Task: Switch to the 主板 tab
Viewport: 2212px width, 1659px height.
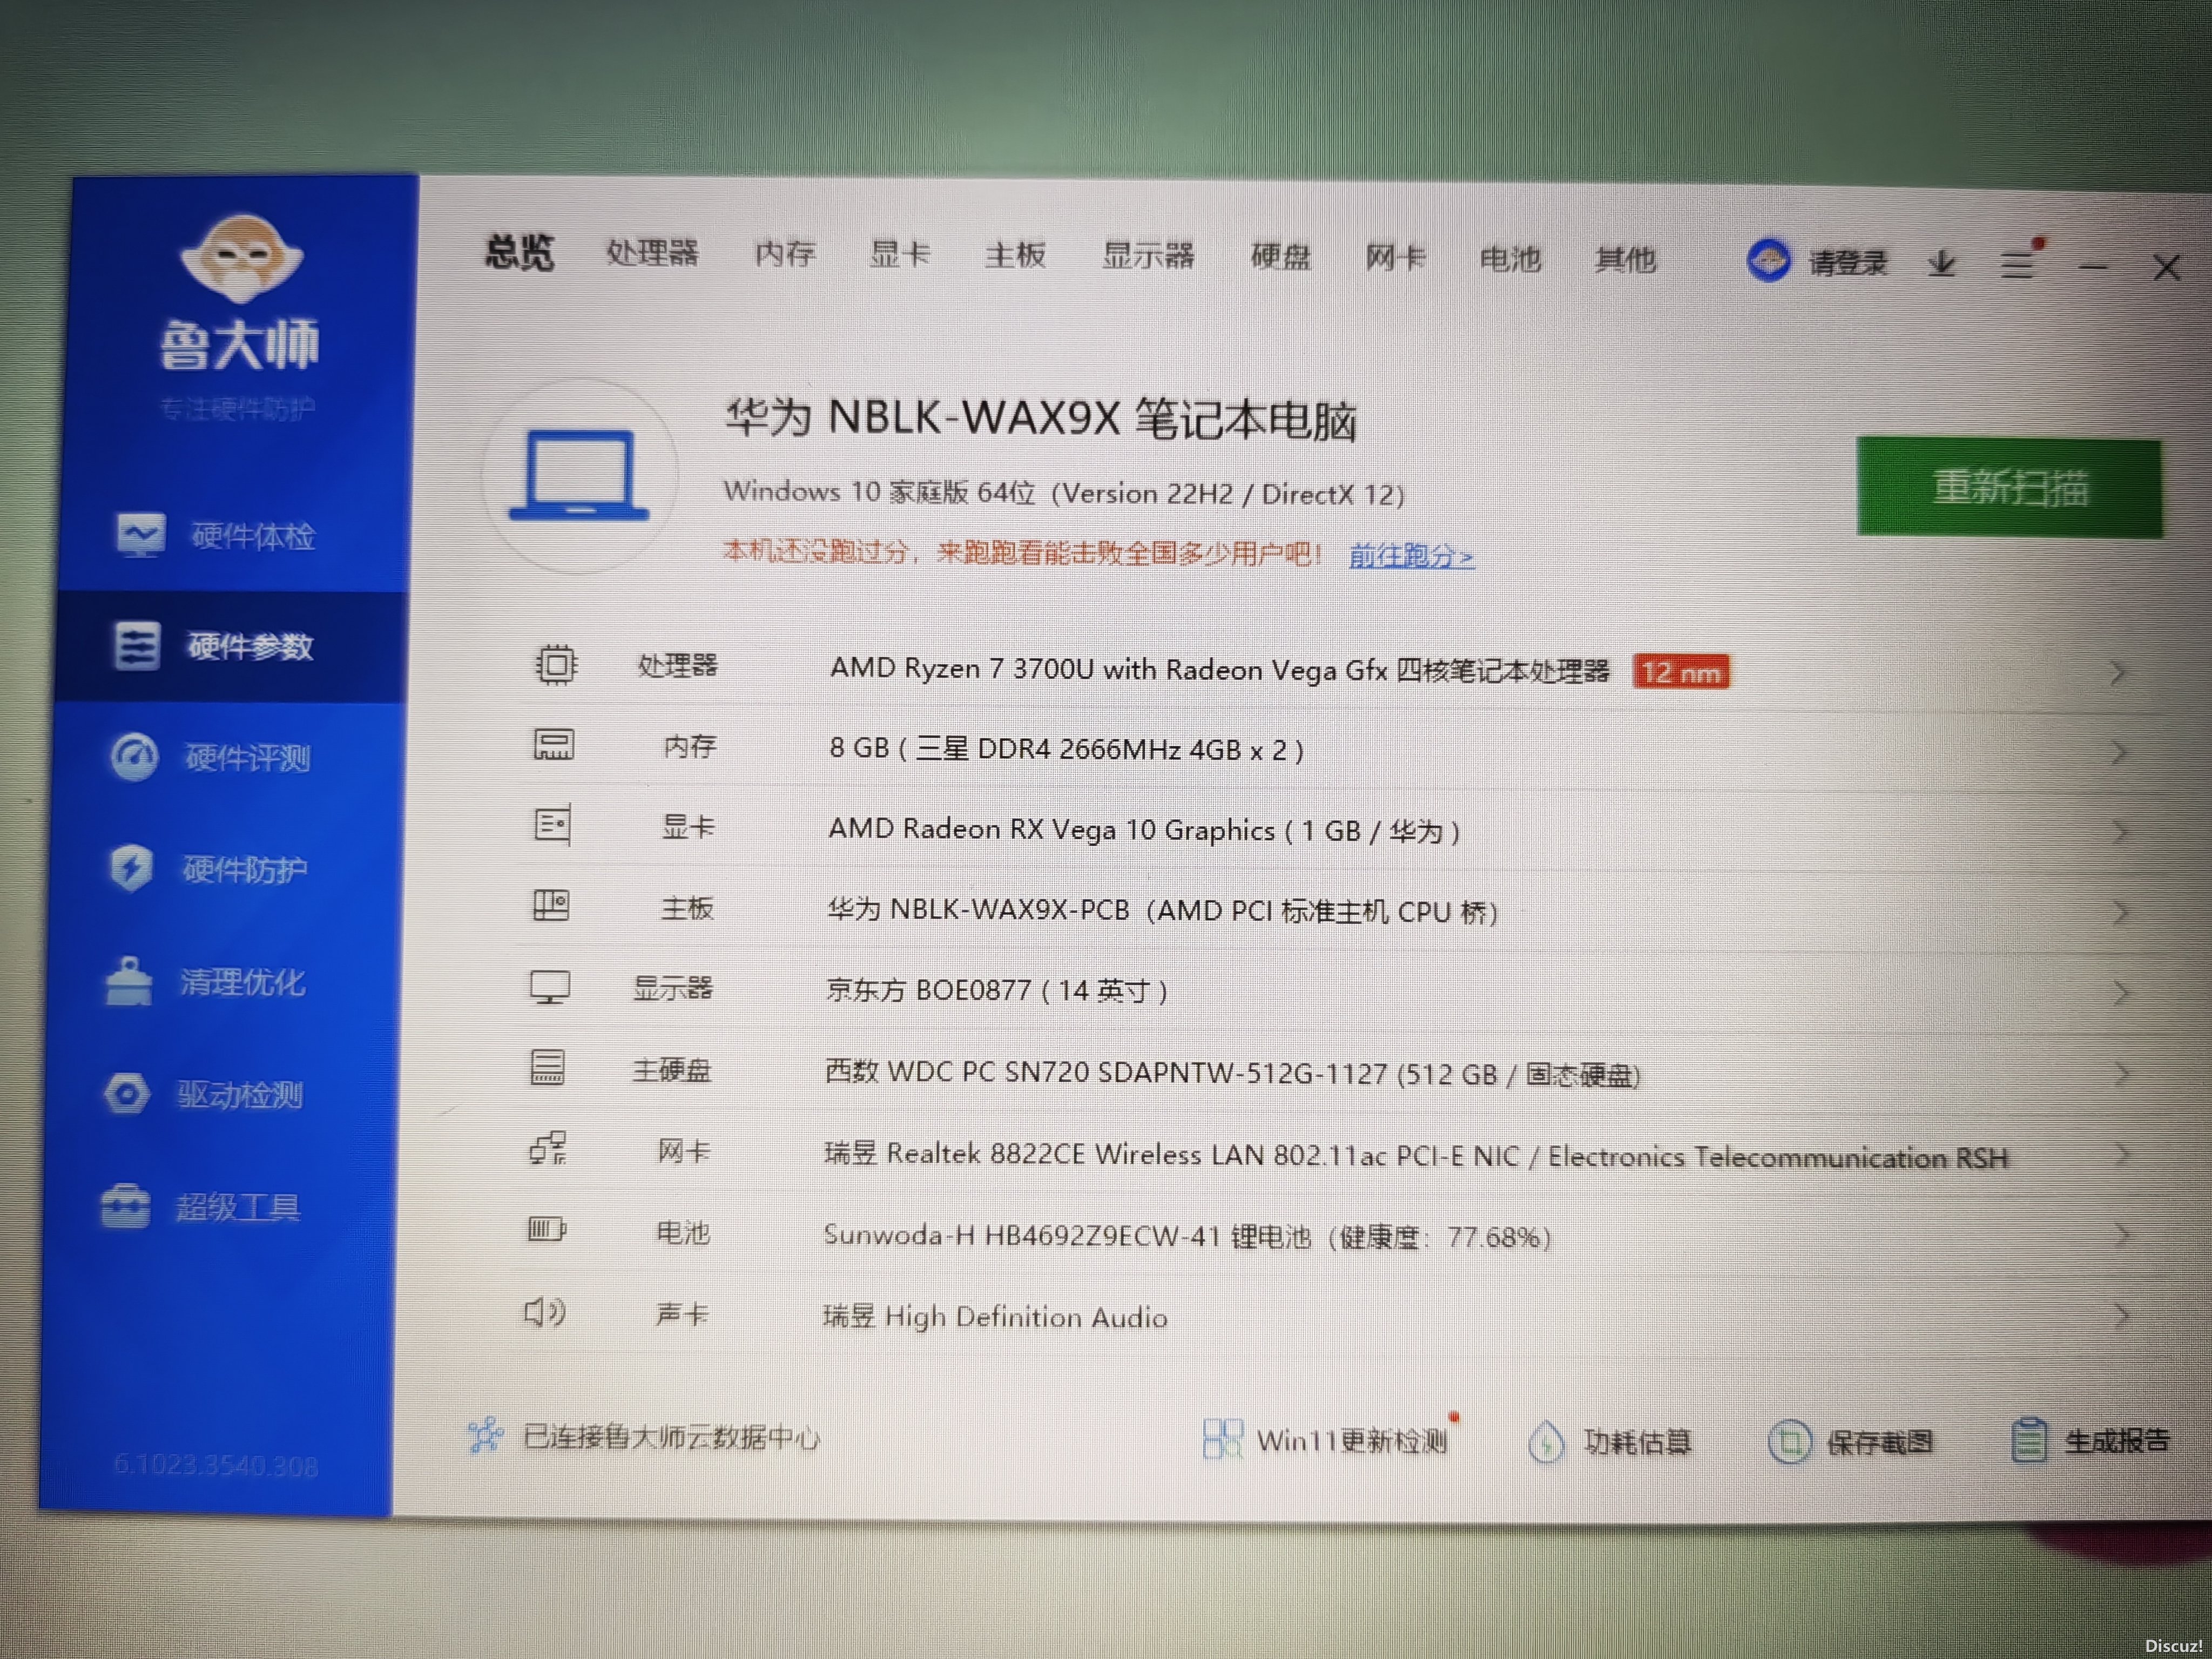Action: pyautogui.click(x=1015, y=256)
